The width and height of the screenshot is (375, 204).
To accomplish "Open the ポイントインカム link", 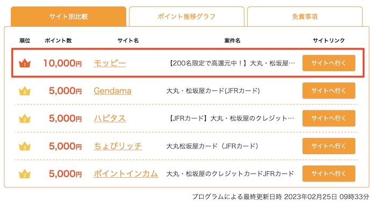I will click(126, 173).
